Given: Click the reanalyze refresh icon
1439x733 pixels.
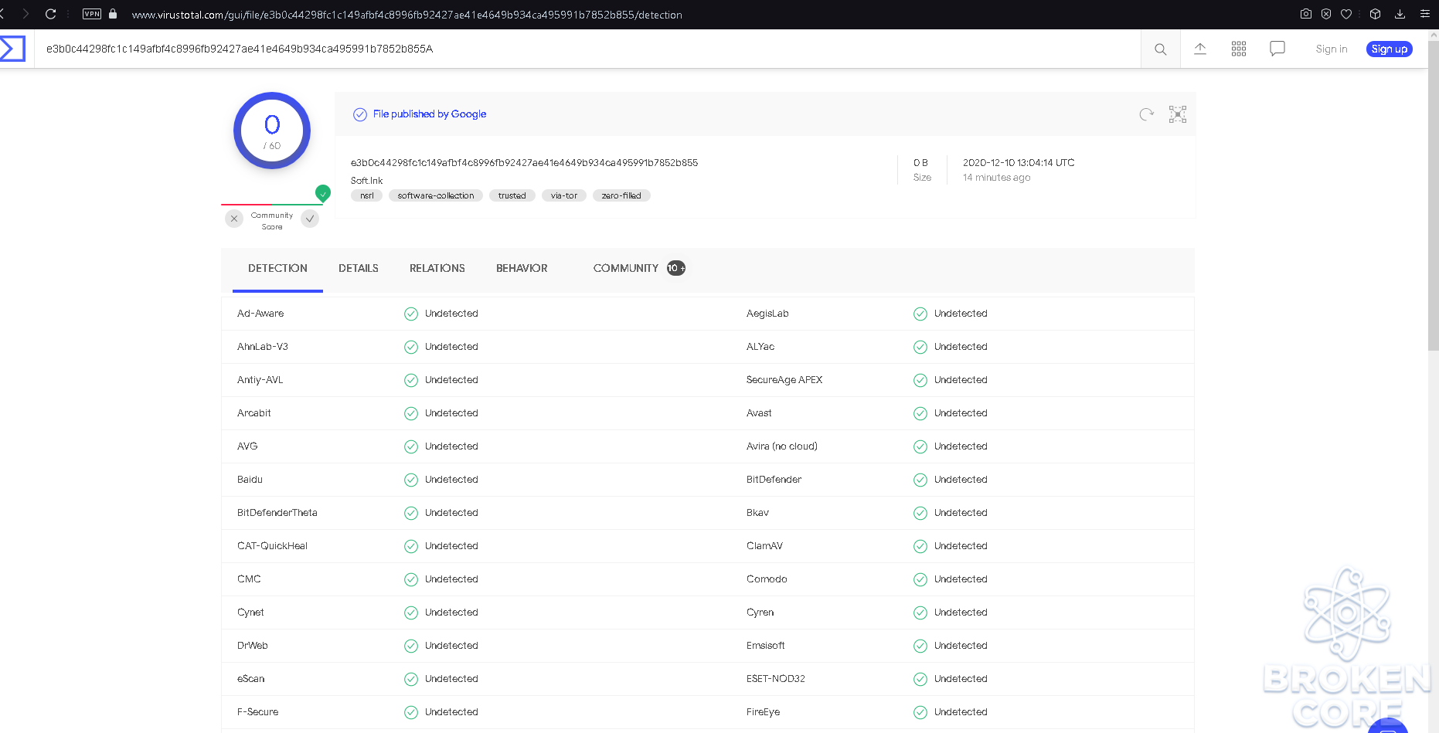Looking at the screenshot, I should click(x=1147, y=114).
